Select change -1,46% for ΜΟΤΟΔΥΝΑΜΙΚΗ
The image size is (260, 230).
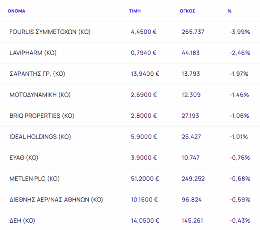pyautogui.click(x=239, y=95)
